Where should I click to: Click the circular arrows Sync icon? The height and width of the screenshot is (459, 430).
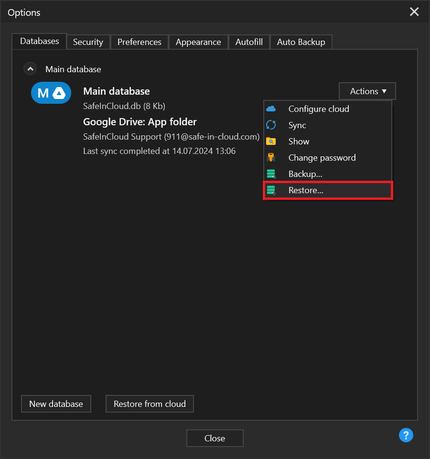pyautogui.click(x=271, y=125)
